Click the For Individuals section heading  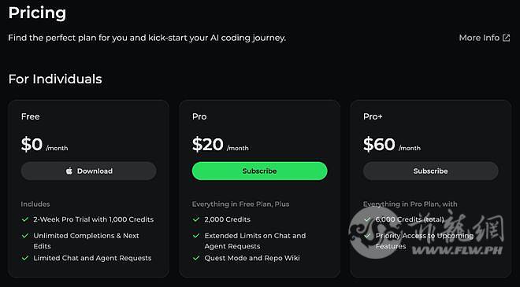(55, 79)
